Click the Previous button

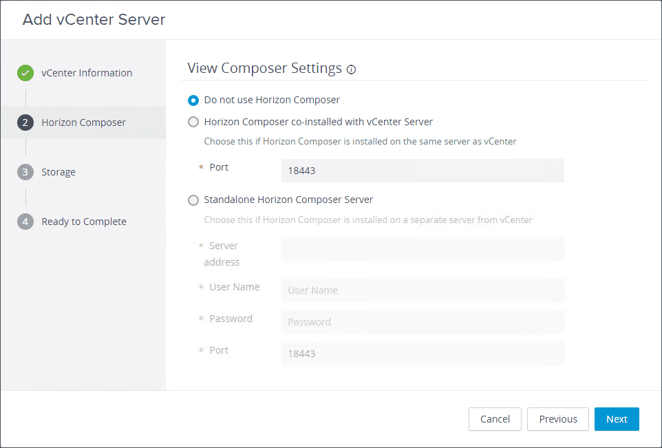(557, 419)
